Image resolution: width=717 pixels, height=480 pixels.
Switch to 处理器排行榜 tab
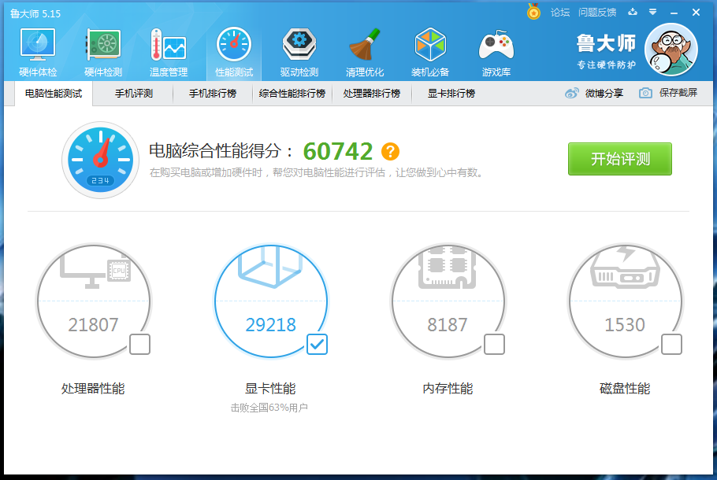point(372,94)
